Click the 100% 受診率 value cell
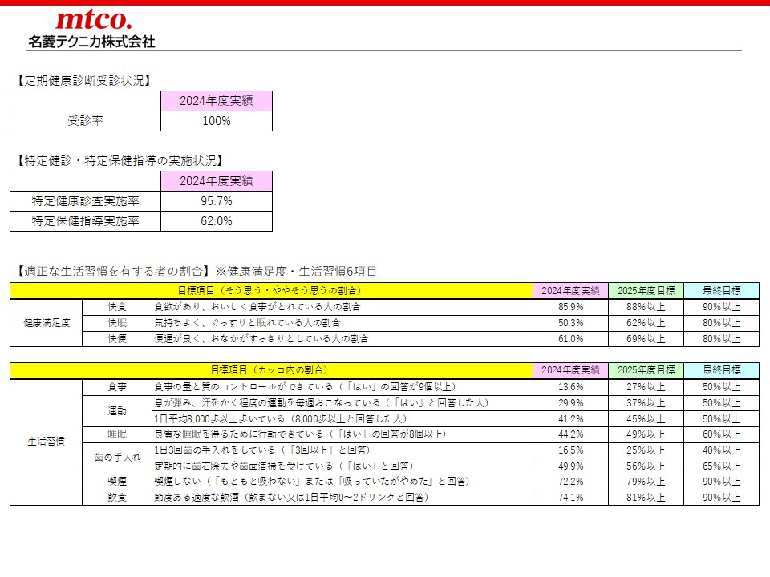This screenshot has height=577, width=770. pyautogui.click(x=216, y=121)
